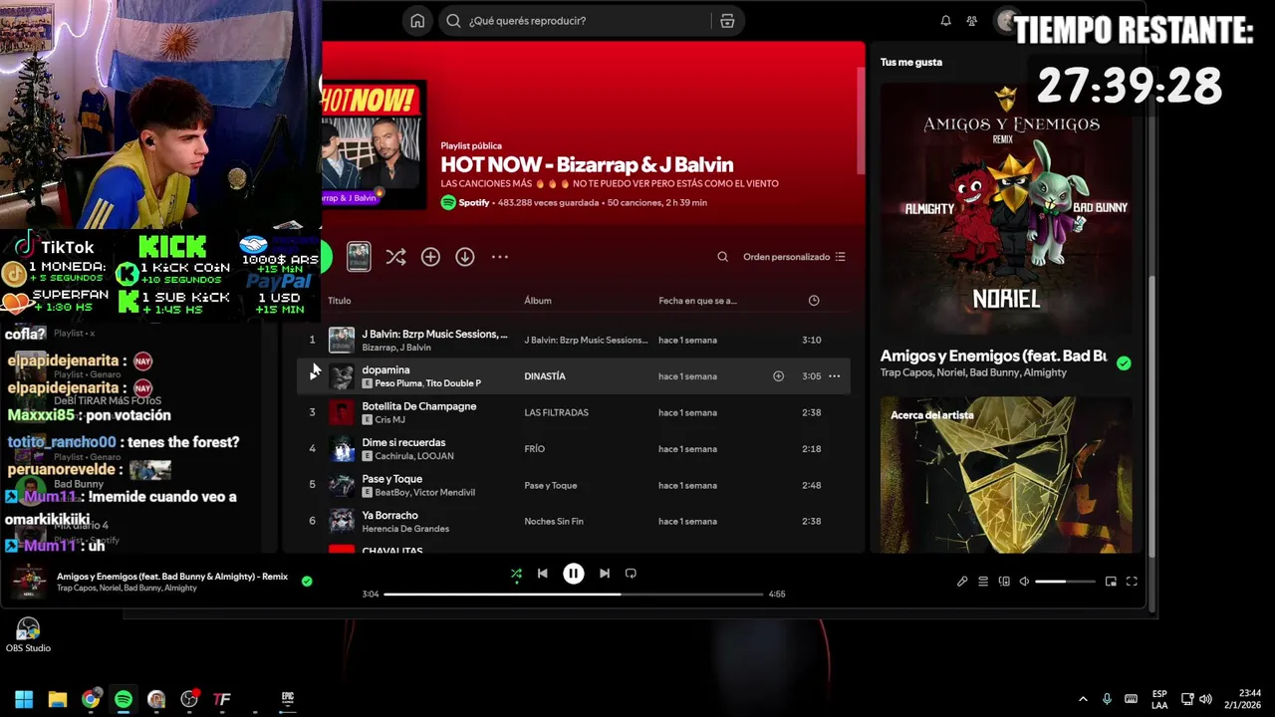Mute with the volume speaker icon
The height and width of the screenshot is (717, 1275).
tap(1024, 582)
